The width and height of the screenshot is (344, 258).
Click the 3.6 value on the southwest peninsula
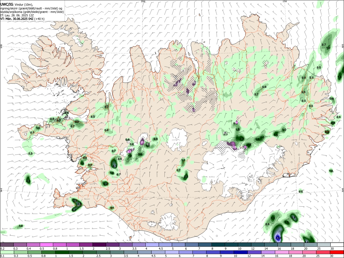coord(79,204)
